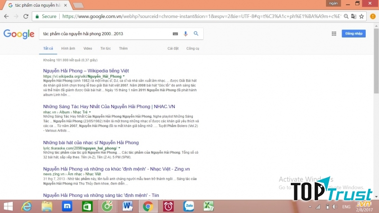Open the zoom magnifier icon in address bar
This screenshot has width=379, height=213.
346,16
